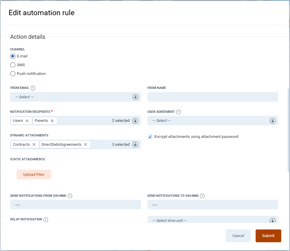Open the Select time unit dropdown
290x251 pixels.
212,220
